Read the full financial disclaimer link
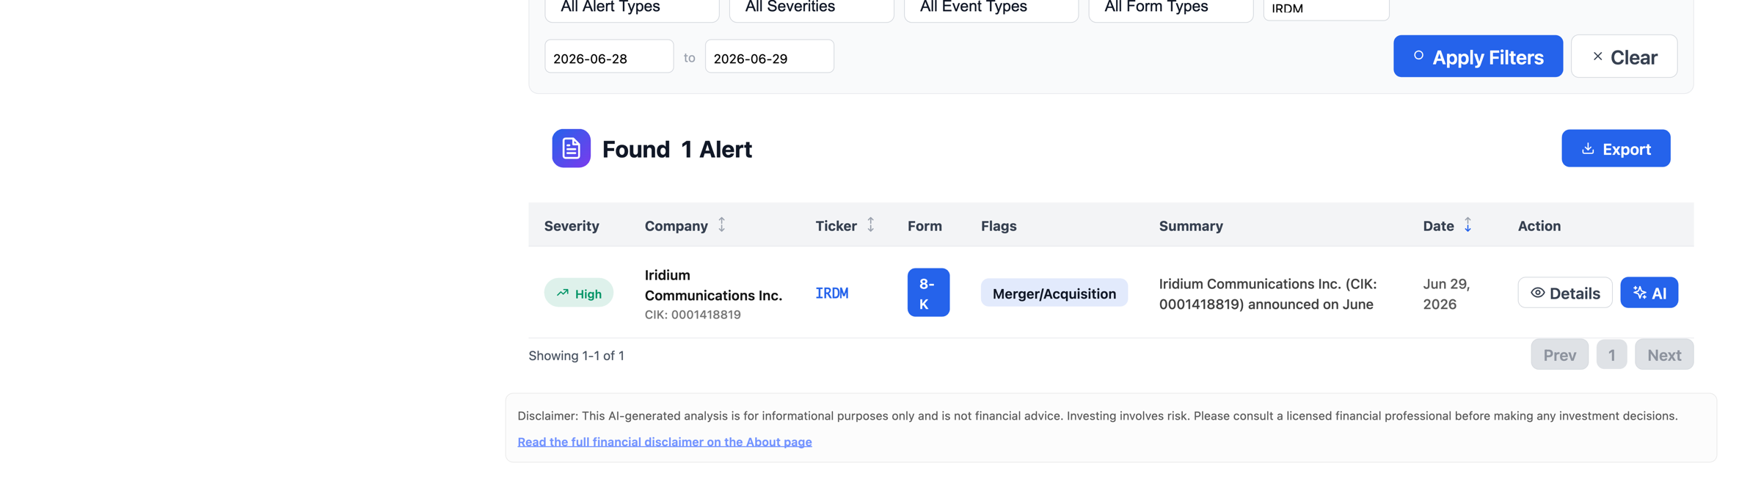 point(665,442)
